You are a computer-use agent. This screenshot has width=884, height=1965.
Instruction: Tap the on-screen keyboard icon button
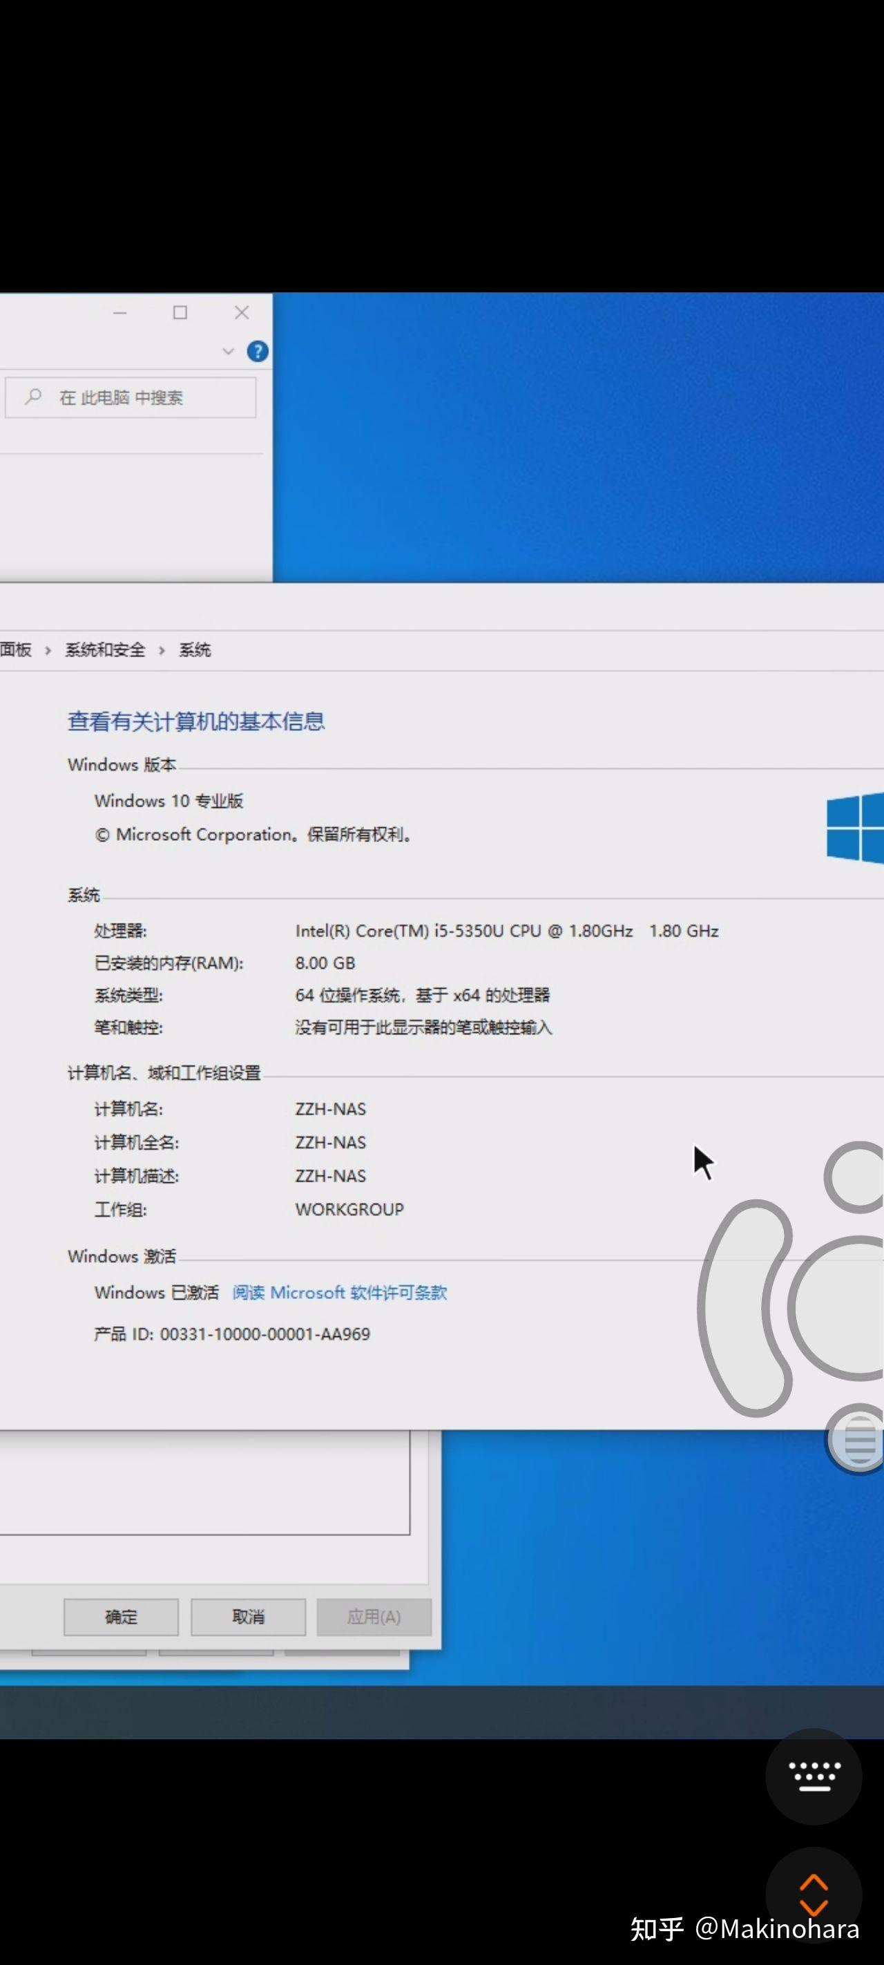point(814,1776)
